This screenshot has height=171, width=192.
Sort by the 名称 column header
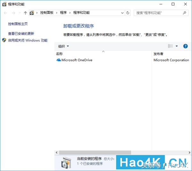(60, 54)
